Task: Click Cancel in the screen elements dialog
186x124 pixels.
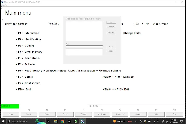Action: point(111,26)
